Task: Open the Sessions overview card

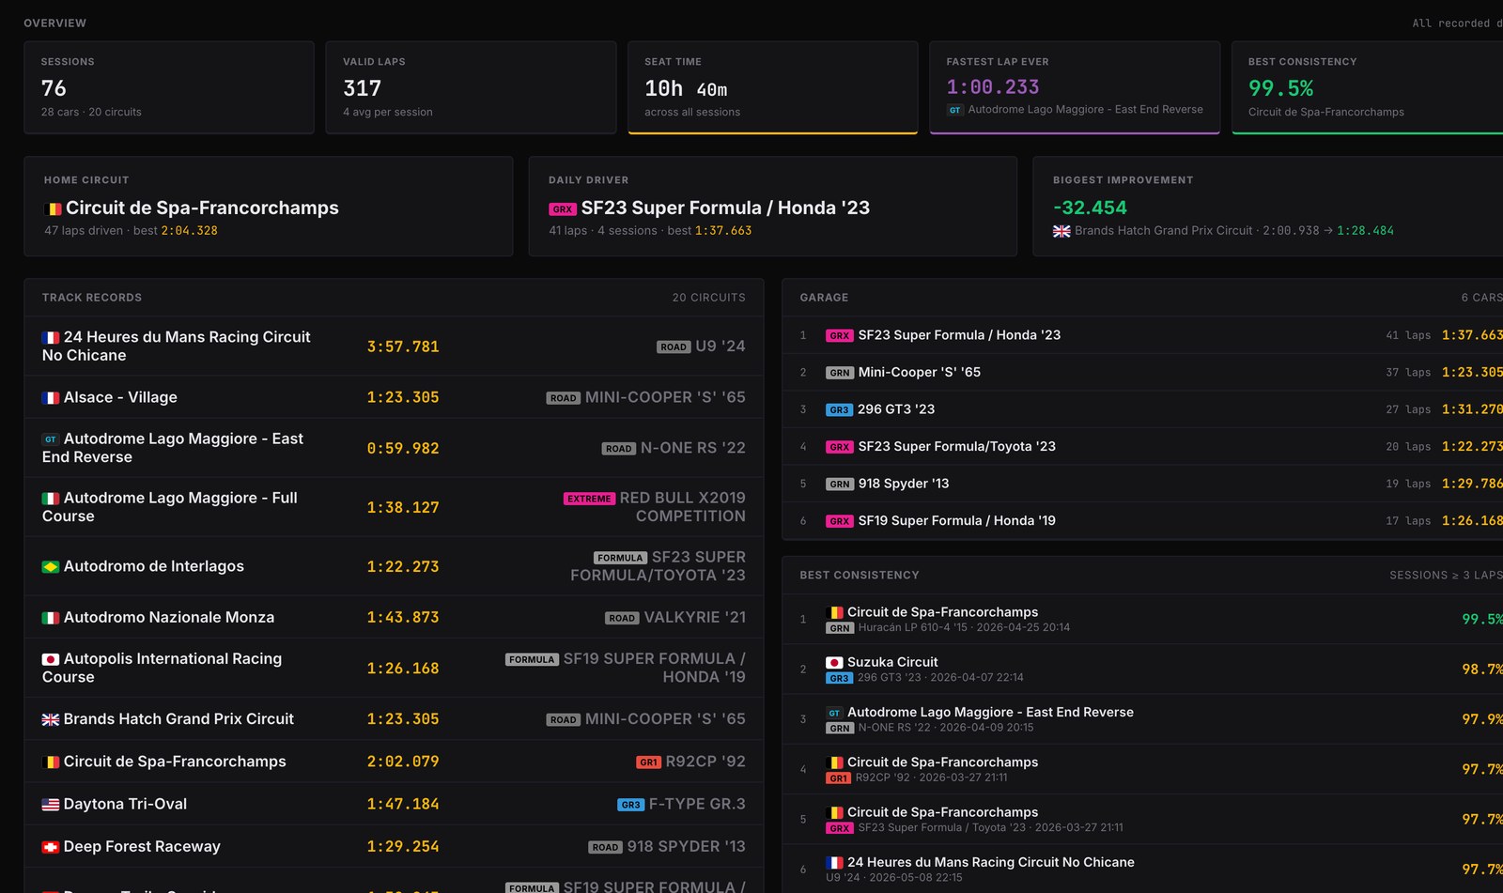Action: tap(169, 87)
